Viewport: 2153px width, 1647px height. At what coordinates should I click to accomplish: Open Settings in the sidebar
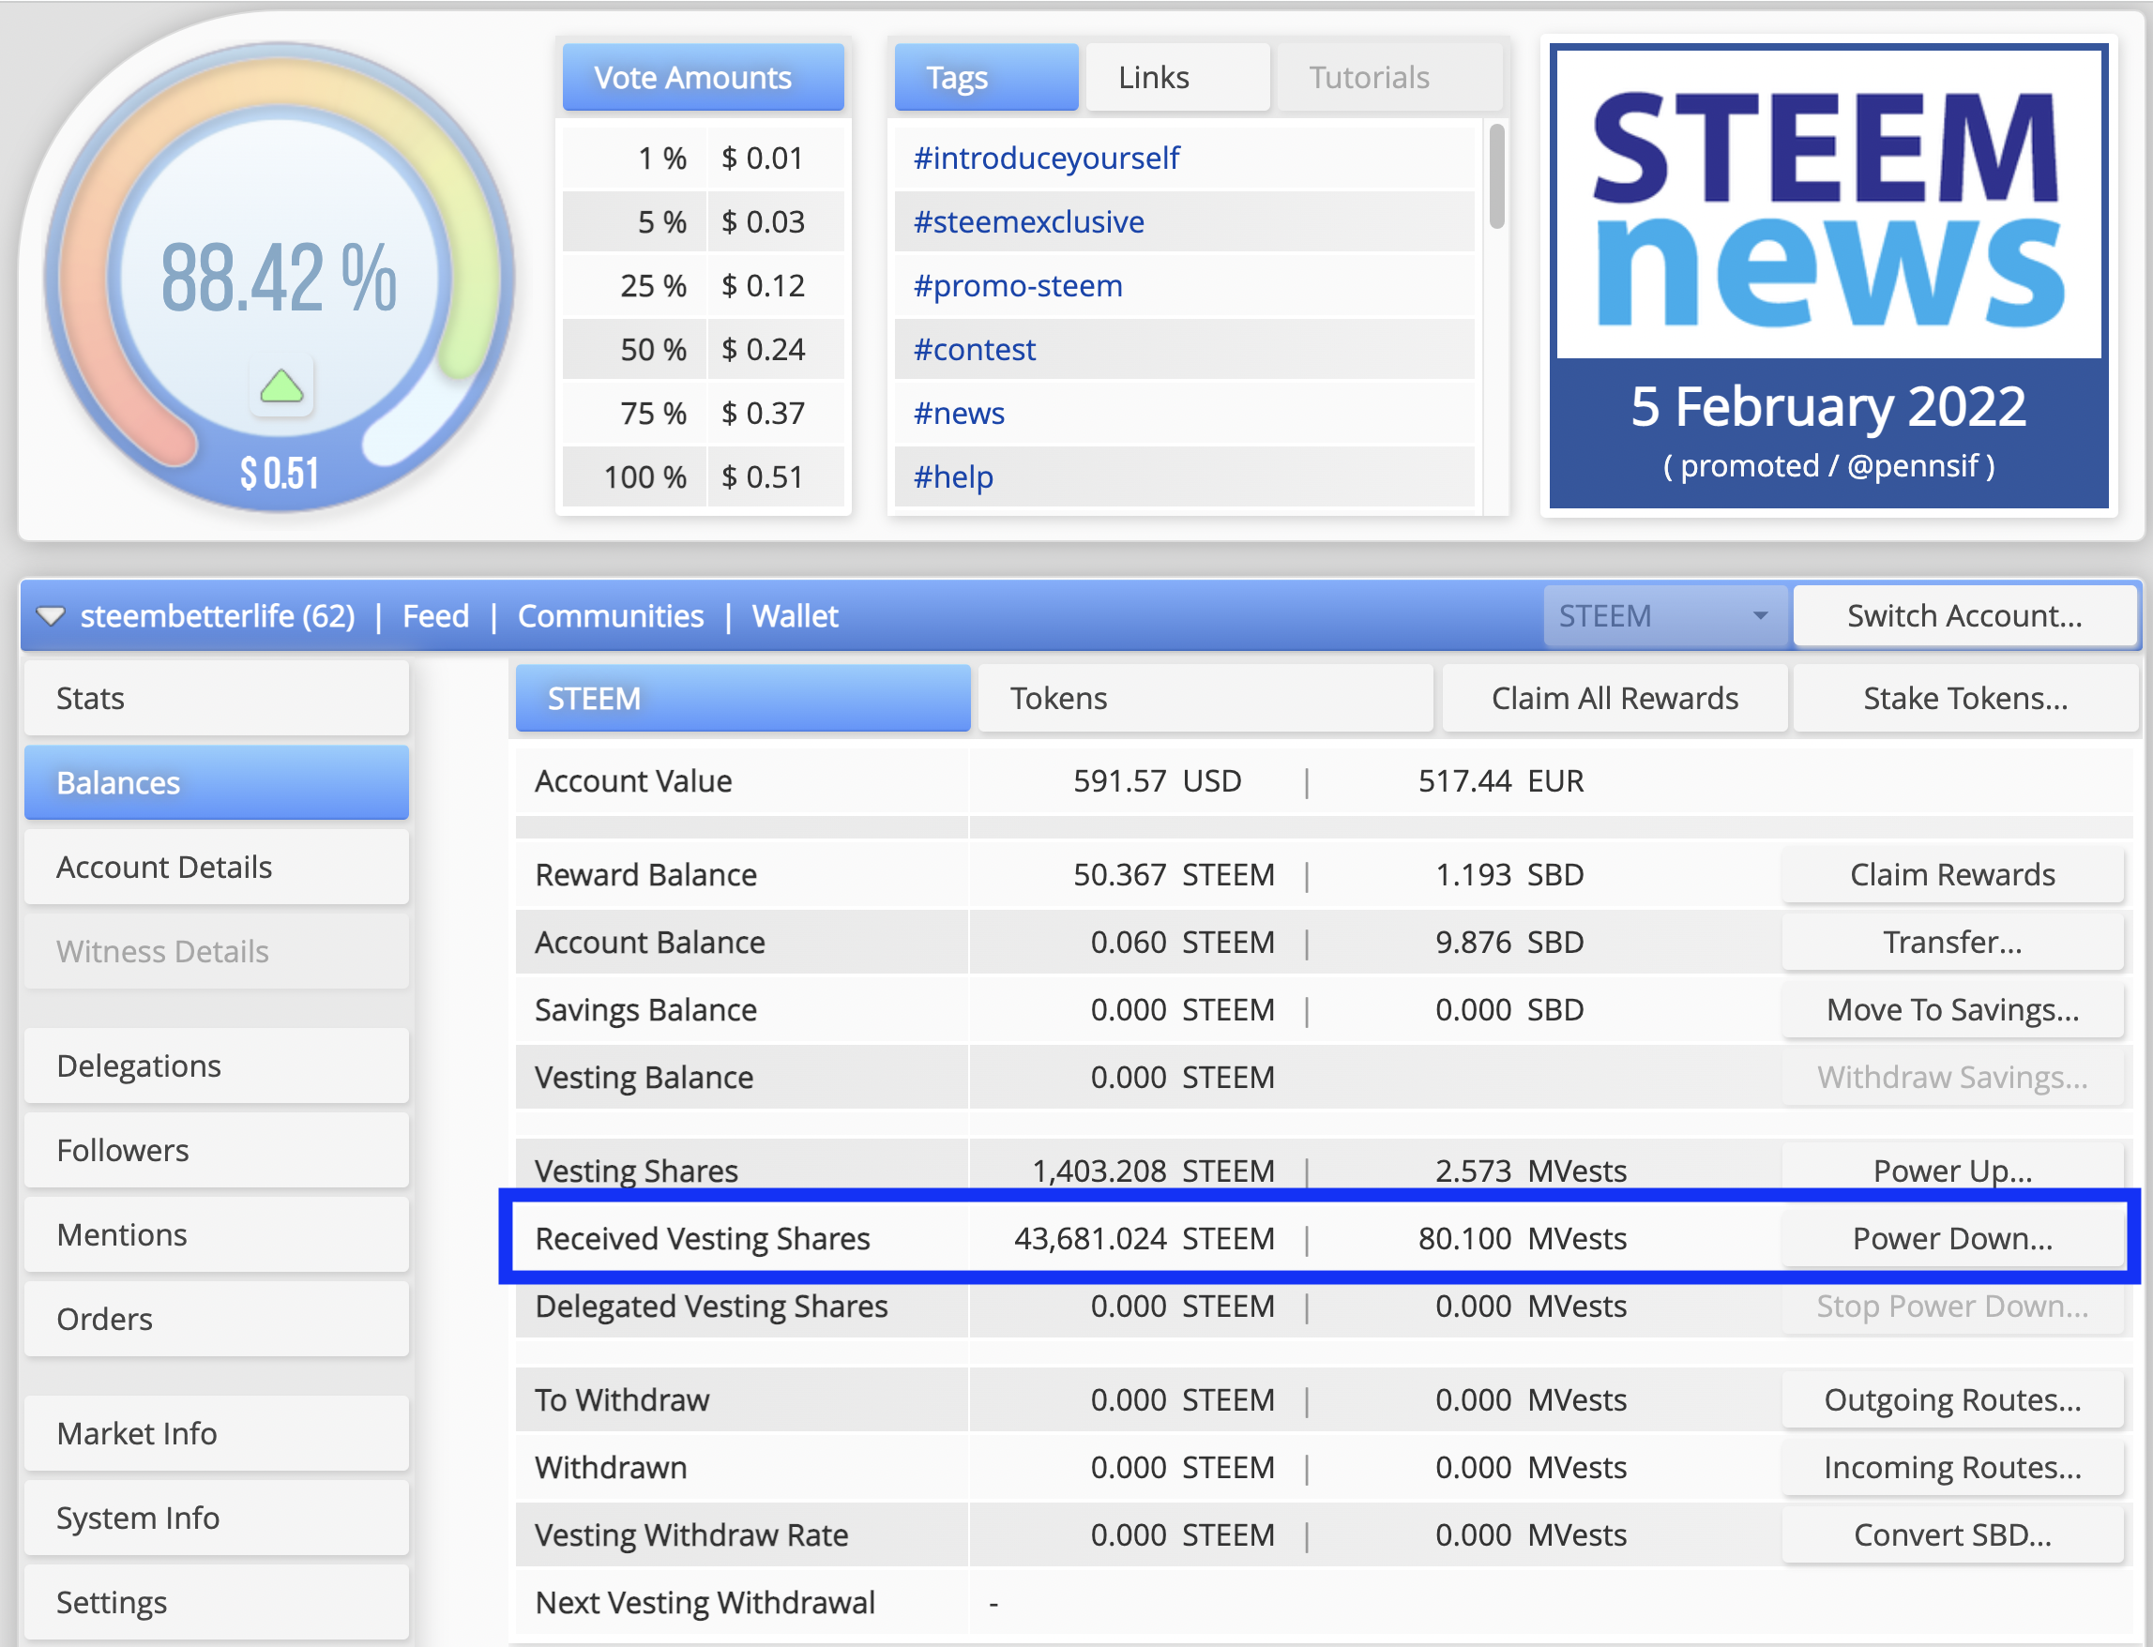(217, 1602)
